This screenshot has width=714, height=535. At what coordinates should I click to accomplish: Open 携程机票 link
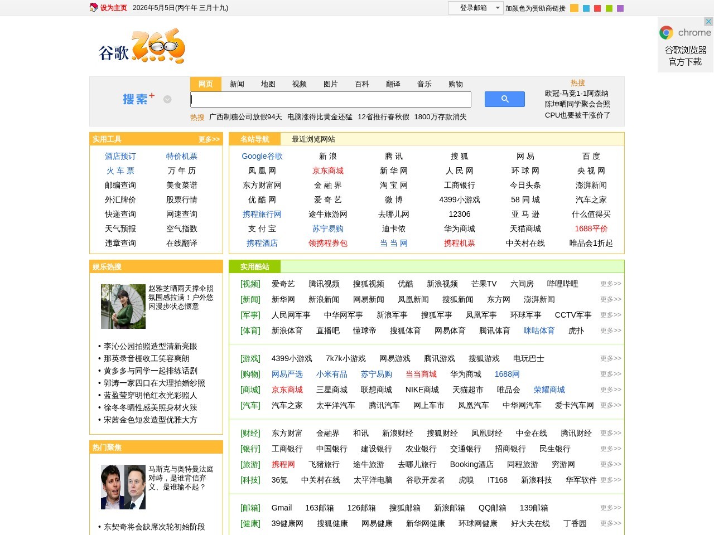460,243
